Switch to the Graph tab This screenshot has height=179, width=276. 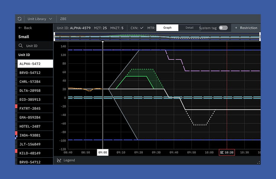[x=167, y=28]
